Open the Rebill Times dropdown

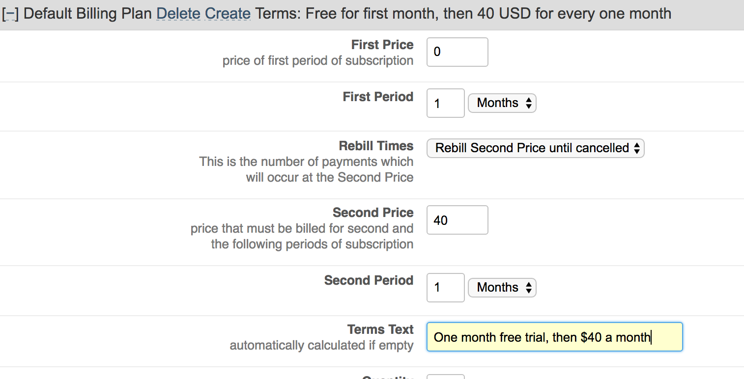click(535, 148)
